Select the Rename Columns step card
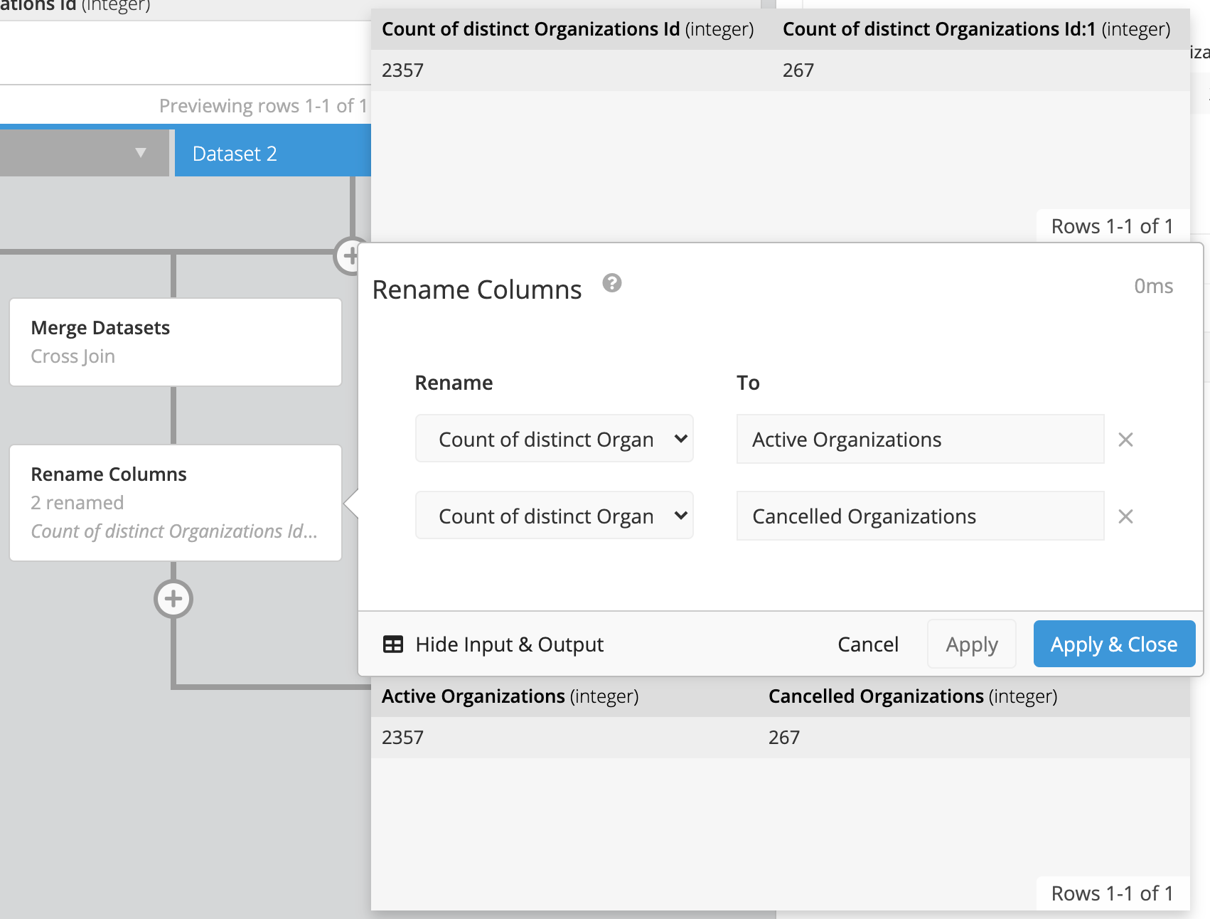Viewport: 1210px width, 919px height. coord(176,503)
